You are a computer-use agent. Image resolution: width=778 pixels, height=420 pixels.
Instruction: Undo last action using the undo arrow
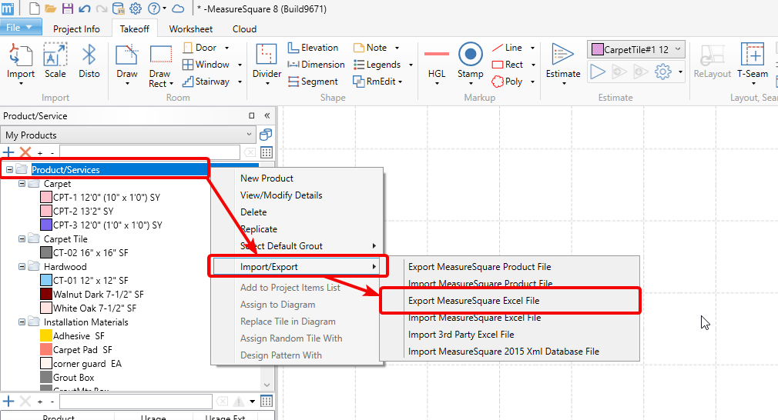pyautogui.click(x=85, y=8)
